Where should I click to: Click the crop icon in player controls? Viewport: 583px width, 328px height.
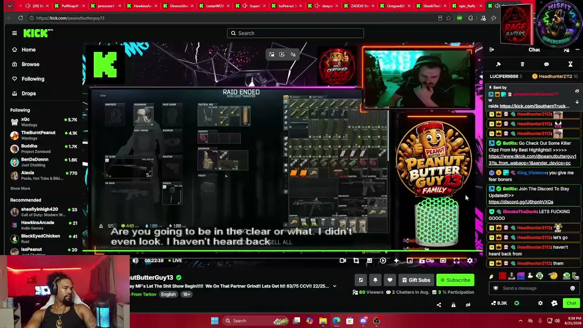356,261
